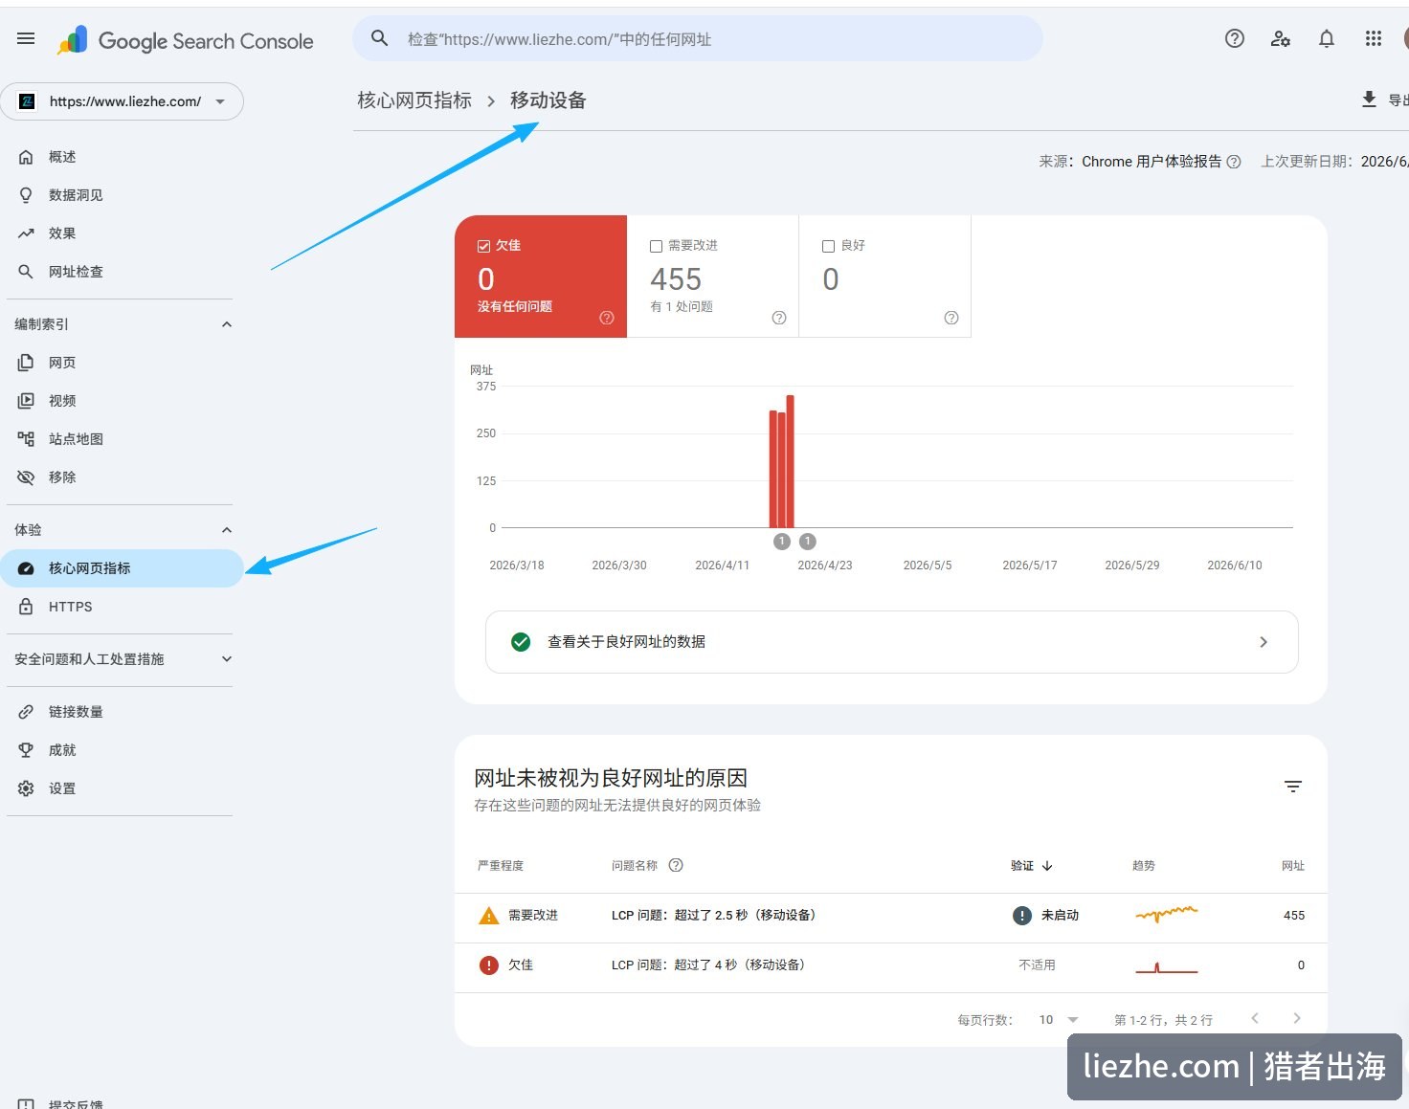The image size is (1409, 1109).
Task: Toggle the 需要改进 checkbox
Action: [656, 246]
